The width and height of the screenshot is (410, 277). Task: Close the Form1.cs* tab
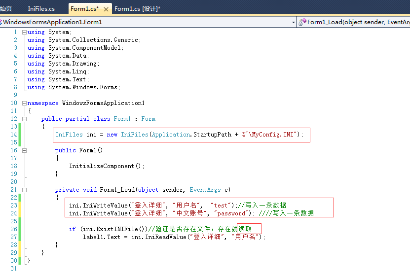[x=106, y=9]
